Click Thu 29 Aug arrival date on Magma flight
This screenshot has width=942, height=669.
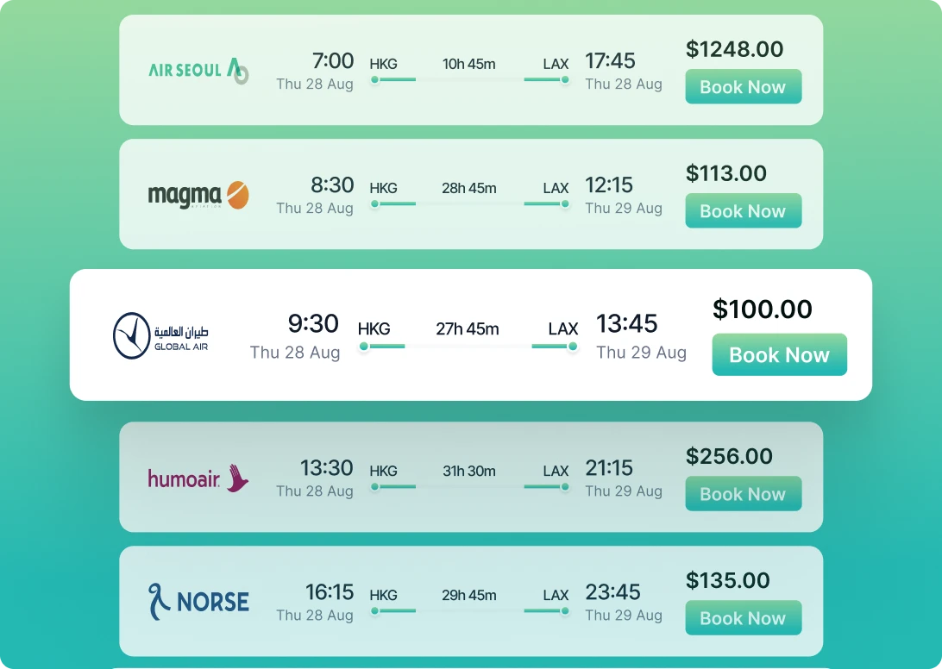(x=624, y=208)
